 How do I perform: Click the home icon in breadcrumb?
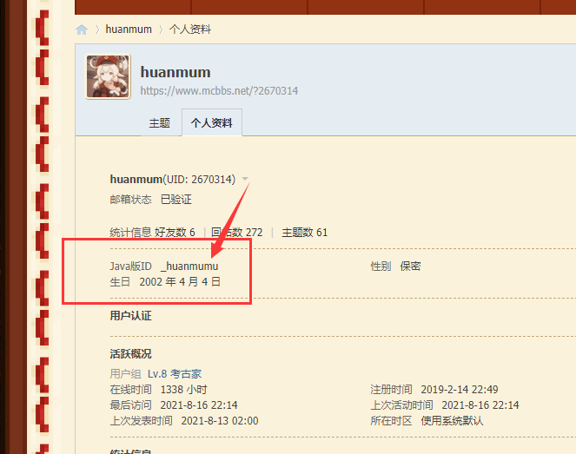[x=82, y=30]
